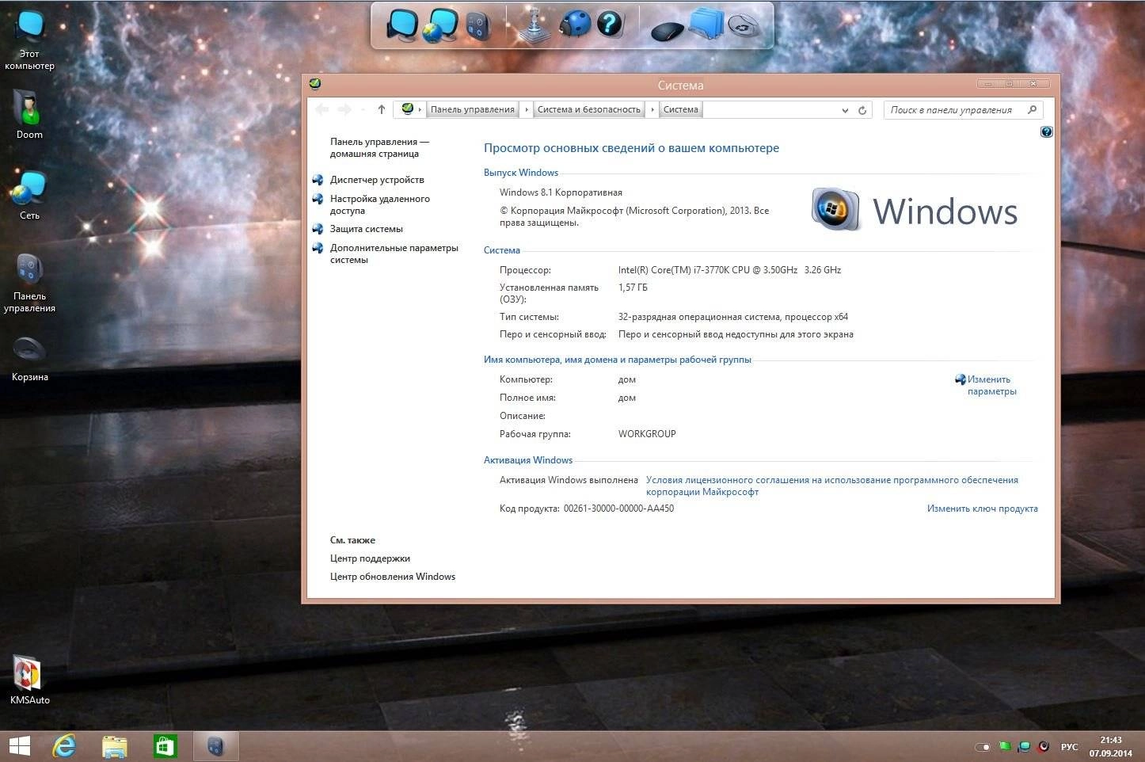Click the WORKGROUP value
Image resolution: width=1145 pixels, height=762 pixels.
click(647, 434)
